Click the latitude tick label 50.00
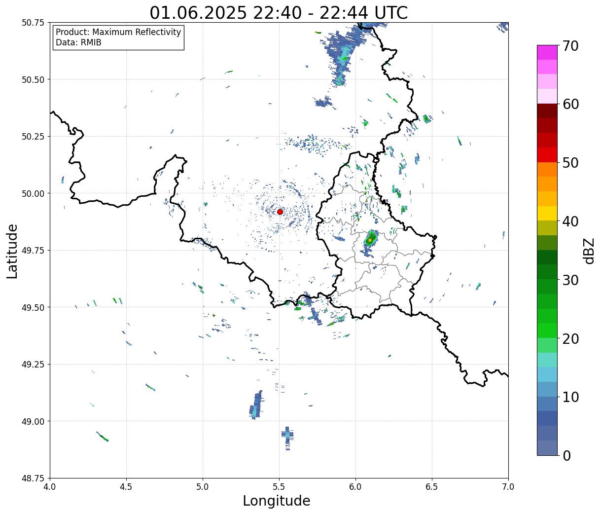 pyautogui.click(x=33, y=193)
